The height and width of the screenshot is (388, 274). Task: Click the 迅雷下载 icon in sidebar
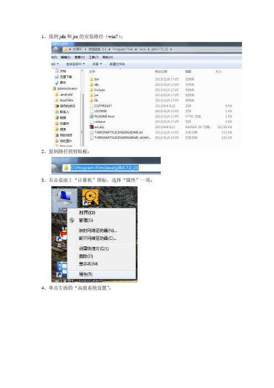click(57, 77)
